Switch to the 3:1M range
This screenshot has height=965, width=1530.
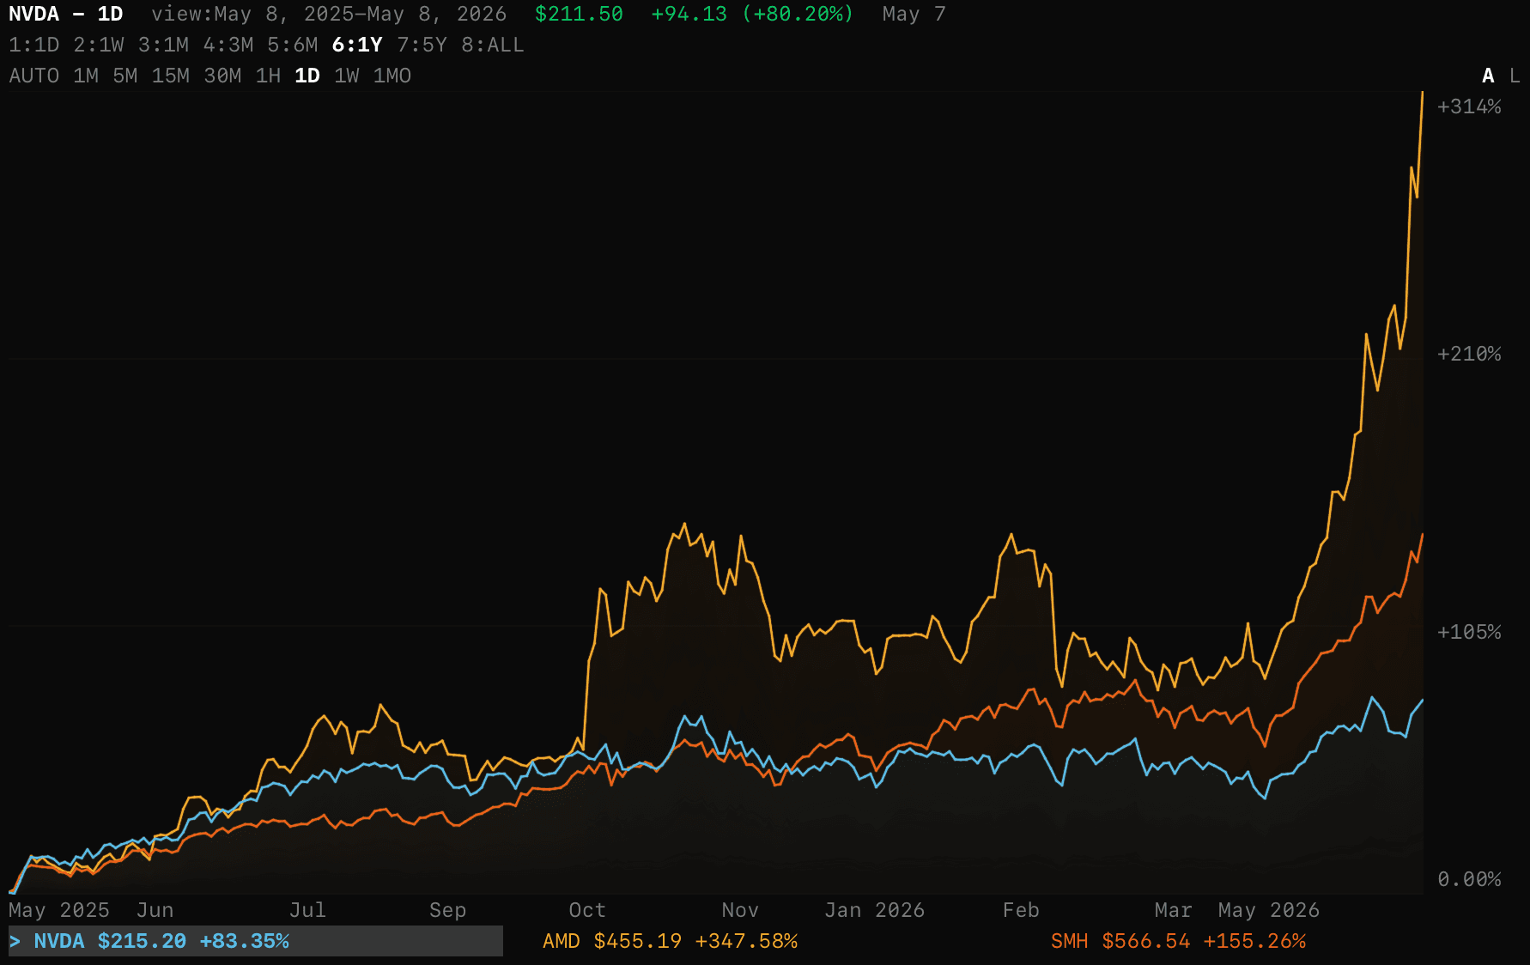pyautogui.click(x=163, y=45)
